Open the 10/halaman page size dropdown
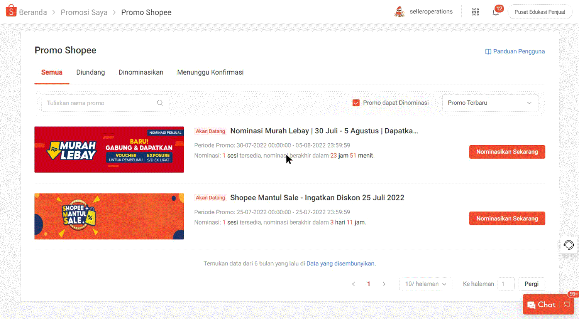Image resolution: width=579 pixels, height=319 pixels. (425, 284)
